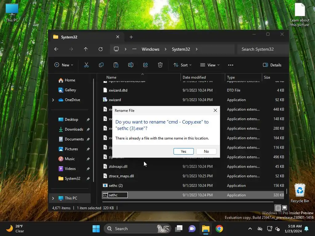Open notification bell in system tray

(x=307, y=229)
